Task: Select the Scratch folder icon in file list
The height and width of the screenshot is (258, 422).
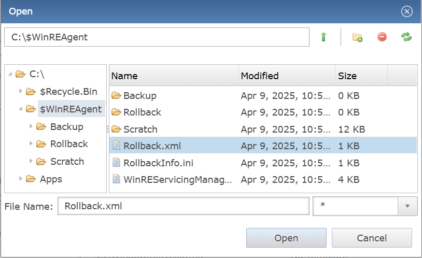Action: pos(116,129)
